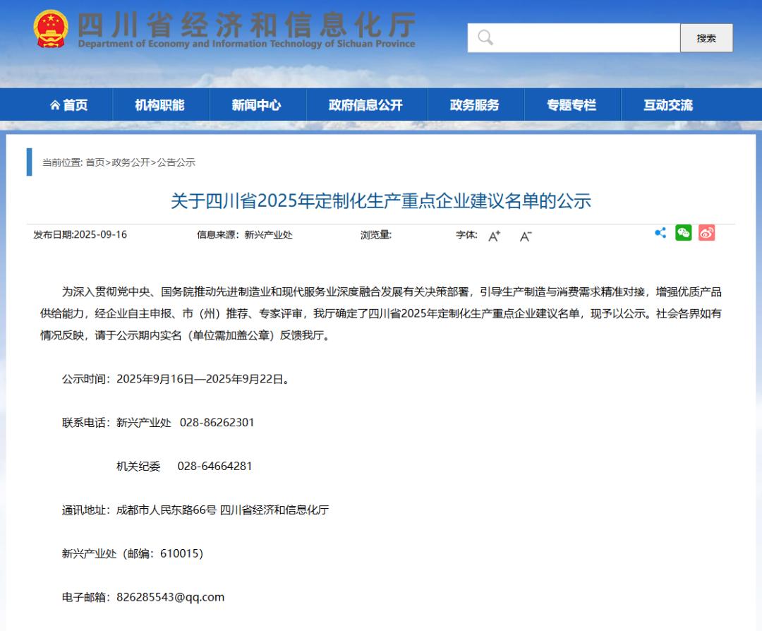Image resolution: width=762 pixels, height=631 pixels.
Task: Click A+ to enlarge font size
Action: (494, 236)
